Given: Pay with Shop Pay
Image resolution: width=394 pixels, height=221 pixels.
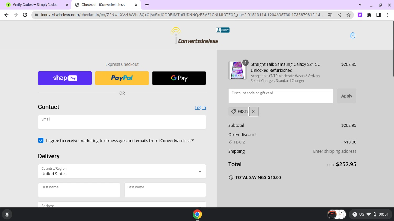Looking at the screenshot, I should (x=65, y=78).
